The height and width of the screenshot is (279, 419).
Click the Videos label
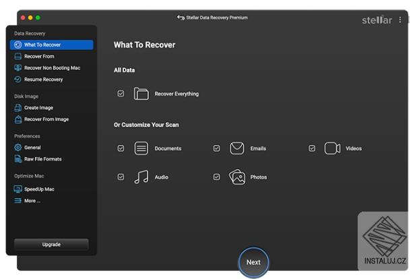(354, 148)
